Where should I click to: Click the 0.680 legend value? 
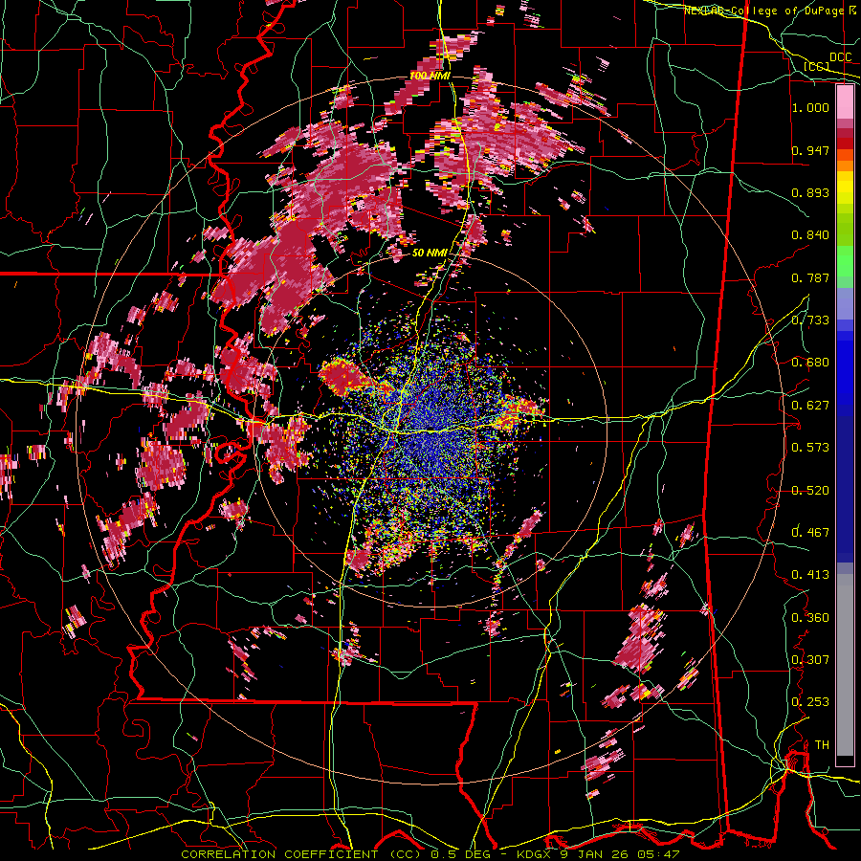click(810, 363)
